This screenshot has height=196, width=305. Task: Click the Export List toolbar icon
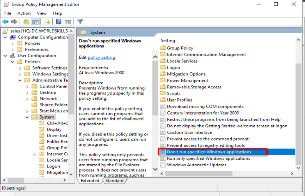pyautogui.click(x=47, y=22)
